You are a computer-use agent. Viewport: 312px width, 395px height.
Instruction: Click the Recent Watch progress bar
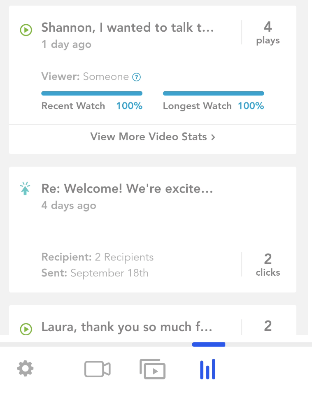(x=92, y=93)
